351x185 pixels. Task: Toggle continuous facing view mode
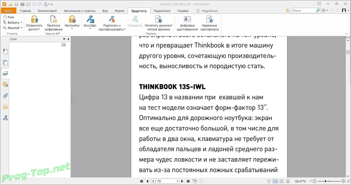[x=288, y=181]
